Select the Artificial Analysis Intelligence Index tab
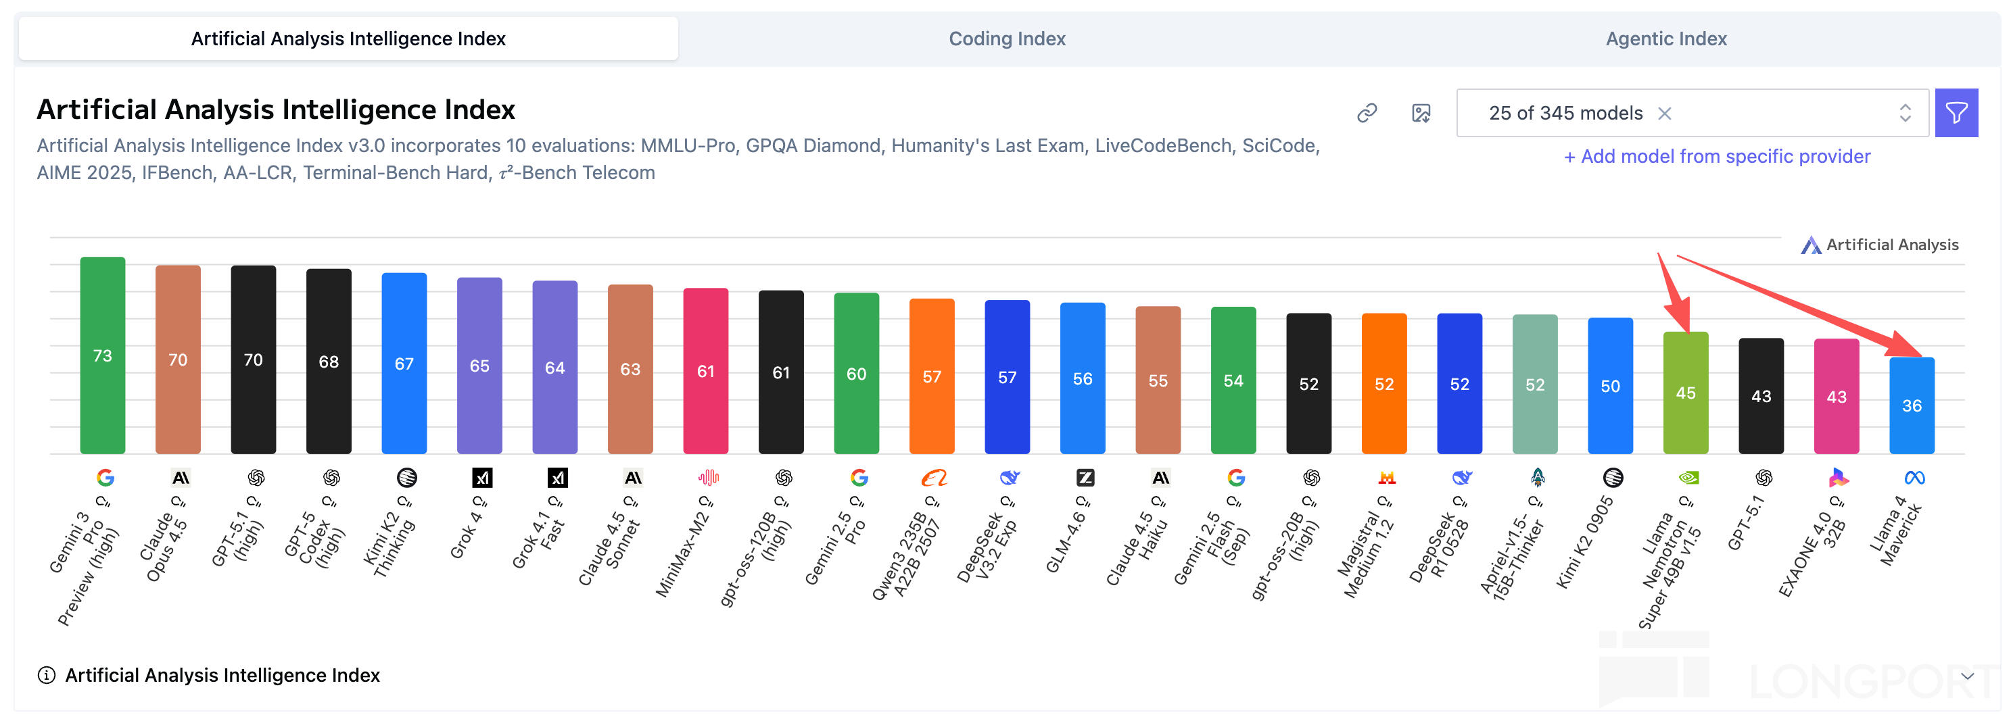Viewport: 2011px width, 719px height. pyautogui.click(x=348, y=39)
